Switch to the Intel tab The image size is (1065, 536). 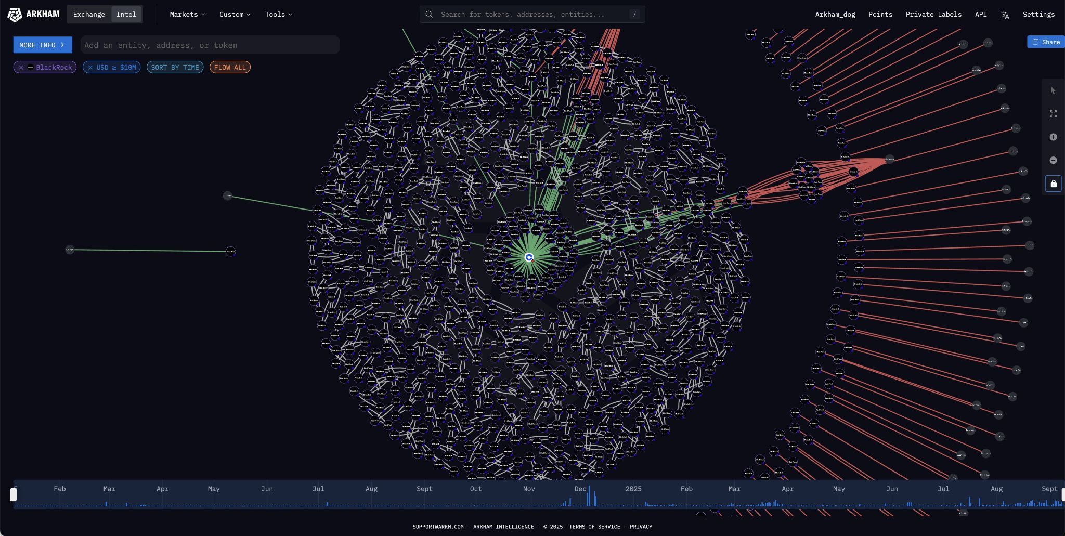click(x=126, y=14)
